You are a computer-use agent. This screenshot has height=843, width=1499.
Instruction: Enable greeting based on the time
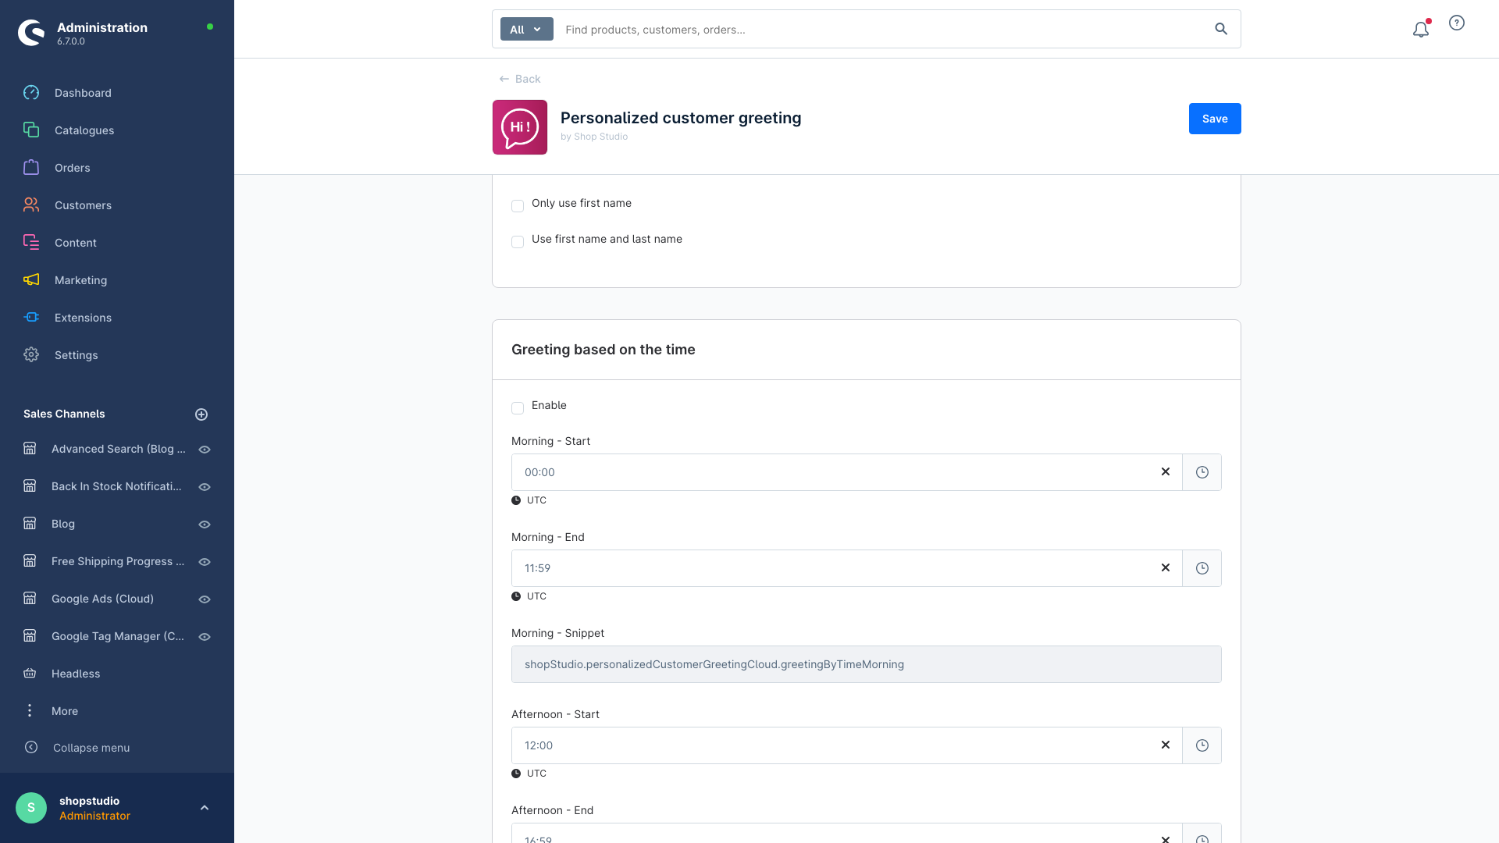[x=518, y=408]
